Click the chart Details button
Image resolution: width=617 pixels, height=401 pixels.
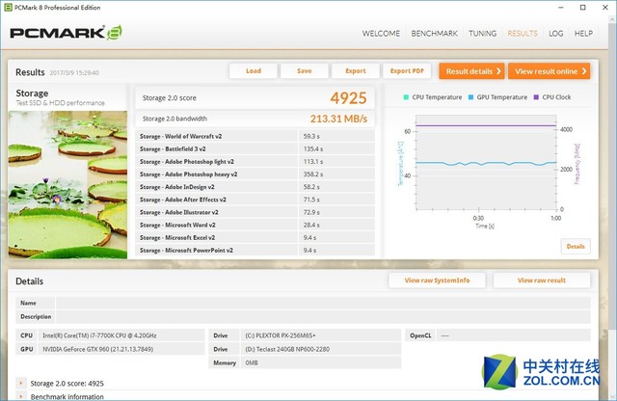point(576,247)
